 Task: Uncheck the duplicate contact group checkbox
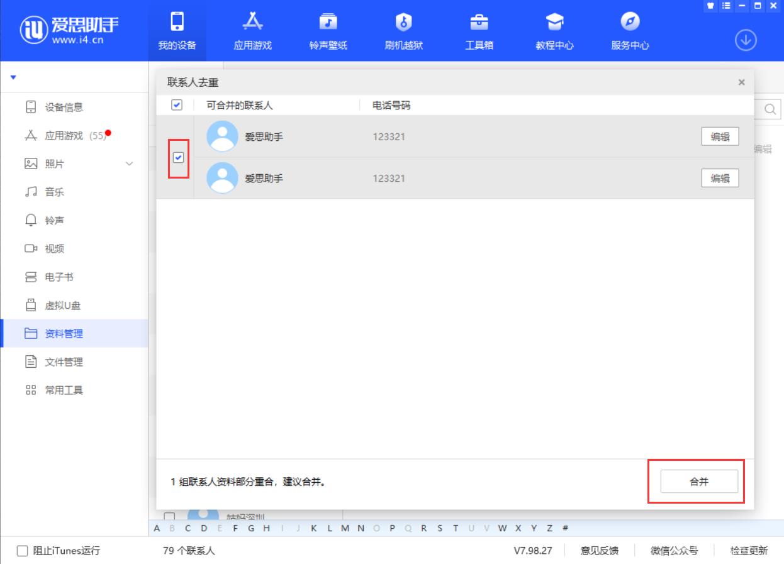click(178, 157)
